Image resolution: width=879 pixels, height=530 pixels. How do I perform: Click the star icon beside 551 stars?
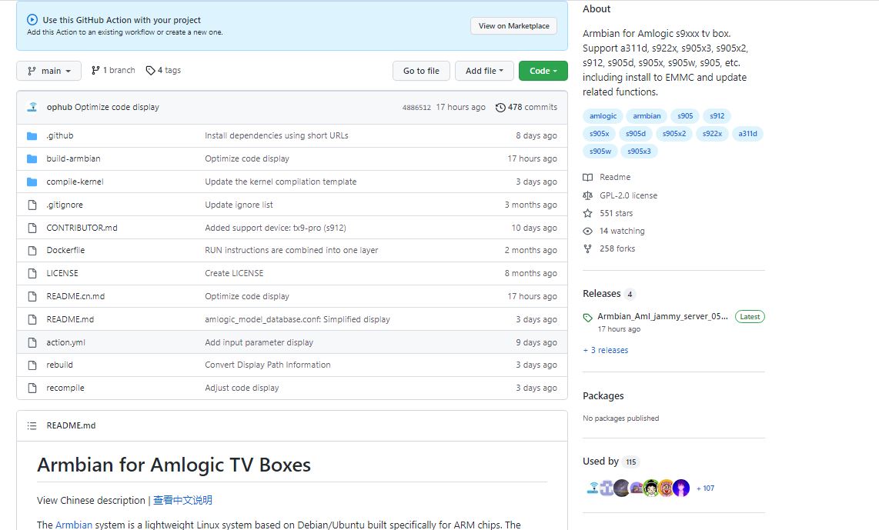click(x=587, y=213)
